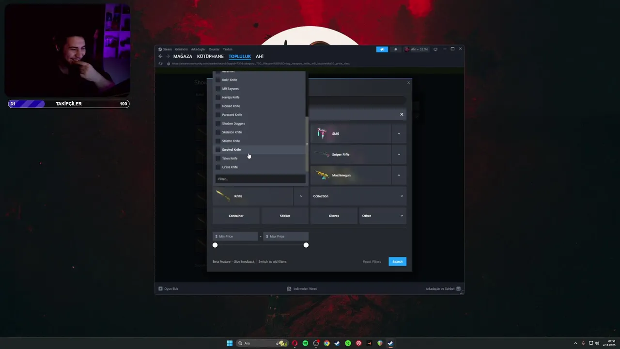Switch to Big Picture mode monitor icon

[435, 49]
